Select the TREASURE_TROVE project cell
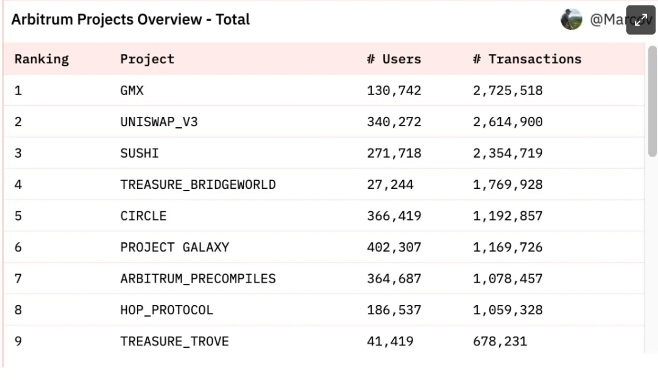 pyautogui.click(x=175, y=342)
